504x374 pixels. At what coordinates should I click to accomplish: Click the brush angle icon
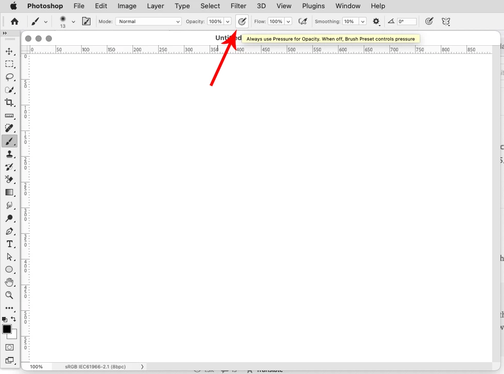[391, 21]
